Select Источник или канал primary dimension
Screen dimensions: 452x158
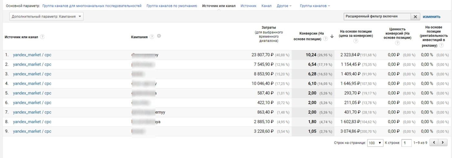[219, 6]
